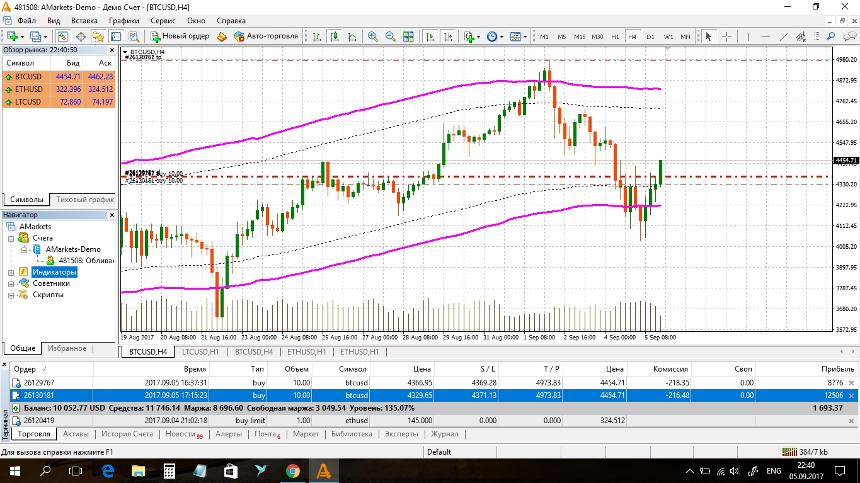Switch chart to bar chart style
The height and width of the screenshot is (483, 860).
[316, 37]
